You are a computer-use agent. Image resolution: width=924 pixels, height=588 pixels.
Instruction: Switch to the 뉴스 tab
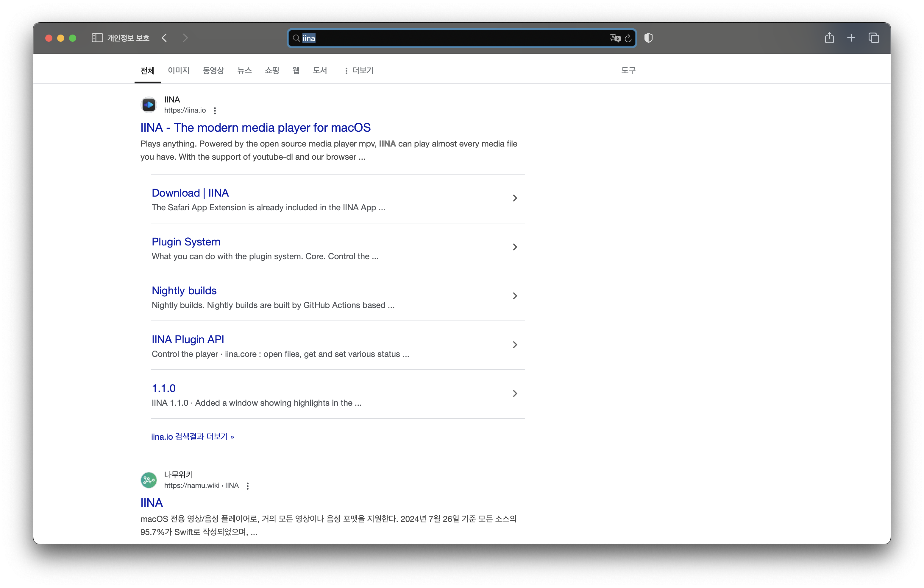click(244, 71)
